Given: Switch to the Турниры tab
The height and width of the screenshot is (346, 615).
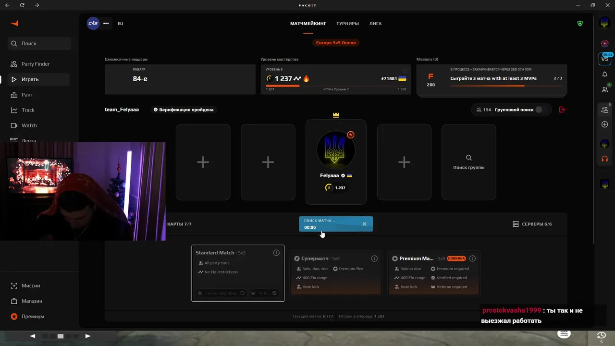Looking at the screenshot, I should coord(347,24).
